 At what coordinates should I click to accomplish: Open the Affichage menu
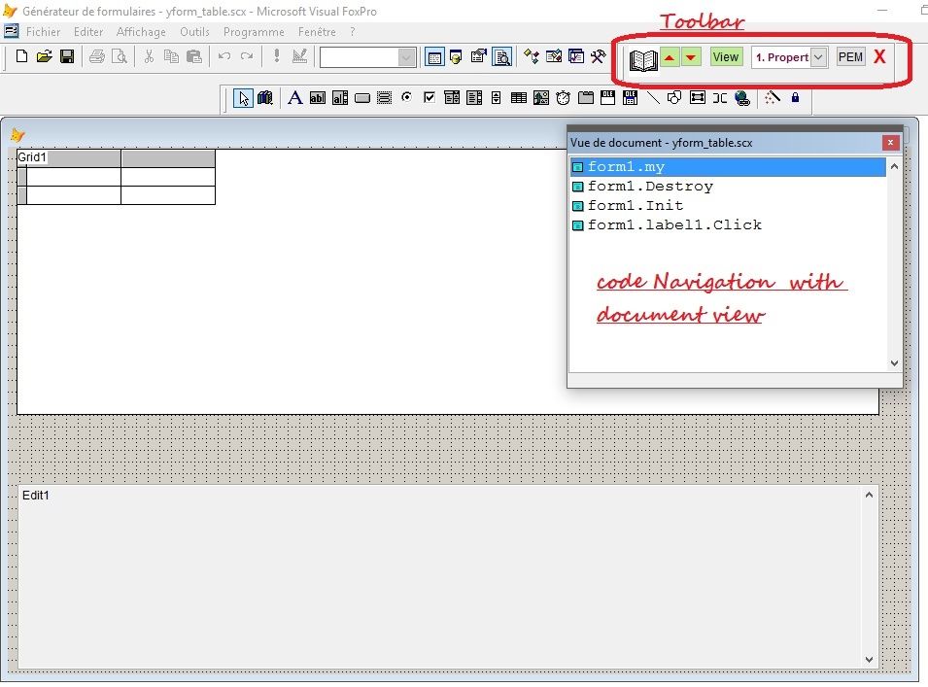click(141, 32)
